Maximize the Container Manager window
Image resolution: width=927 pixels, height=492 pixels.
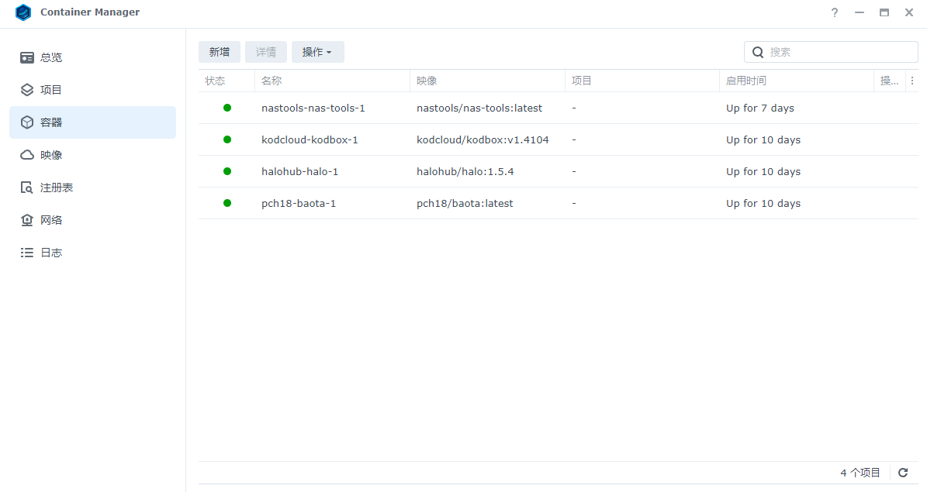tap(884, 12)
